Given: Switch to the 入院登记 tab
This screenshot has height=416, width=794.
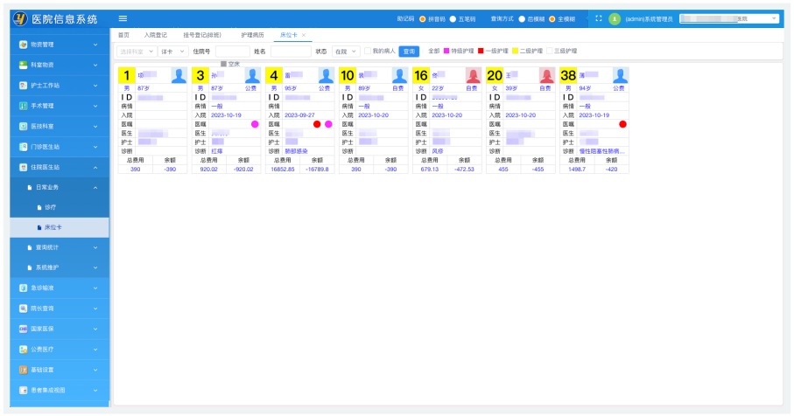Looking at the screenshot, I should point(155,35).
